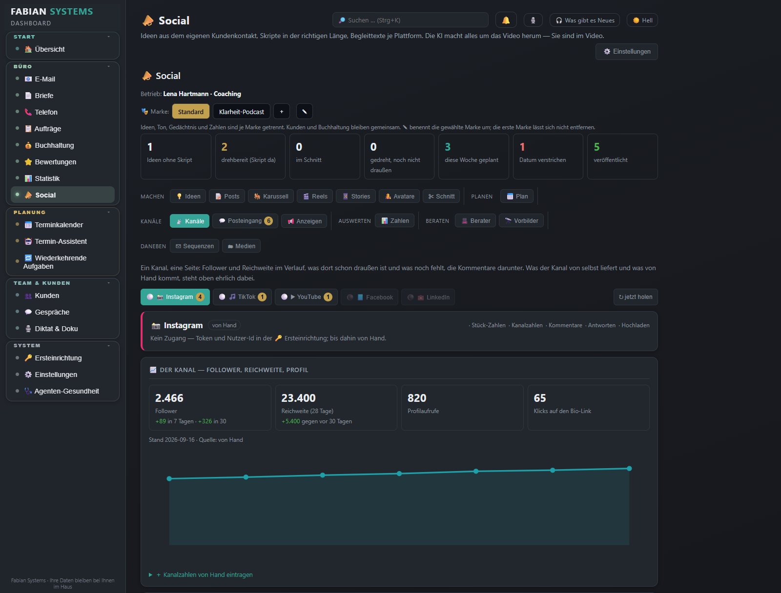Open the Reels tab
The width and height of the screenshot is (781, 593).
(x=315, y=196)
